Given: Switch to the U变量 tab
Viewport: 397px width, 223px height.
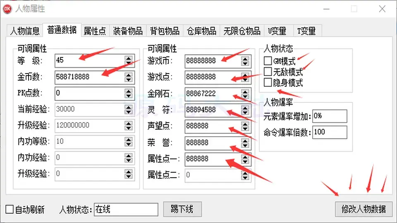Looking at the screenshot, I should (x=278, y=31).
